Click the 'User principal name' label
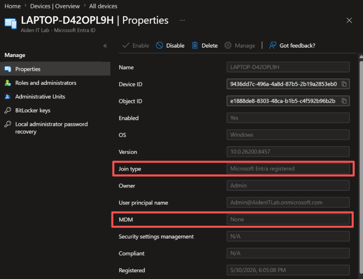The width and height of the screenshot is (363, 279). click(x=143, y=203)
